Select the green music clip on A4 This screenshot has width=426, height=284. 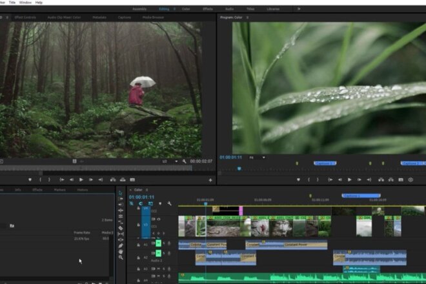[302, 278]
